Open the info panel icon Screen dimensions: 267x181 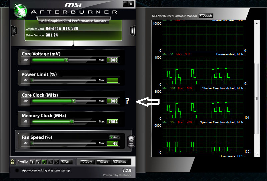coord(132,31)
